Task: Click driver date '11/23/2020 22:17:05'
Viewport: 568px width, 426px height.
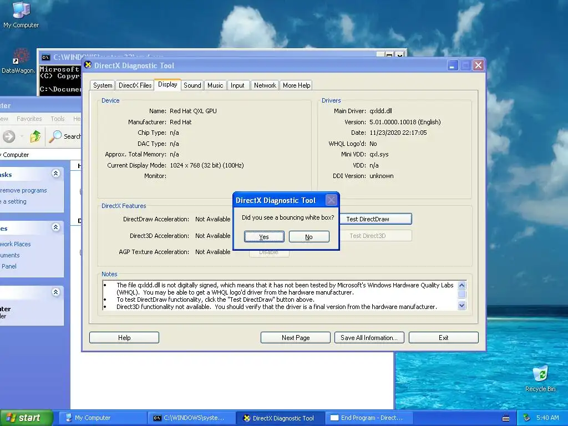Action: 398,133
